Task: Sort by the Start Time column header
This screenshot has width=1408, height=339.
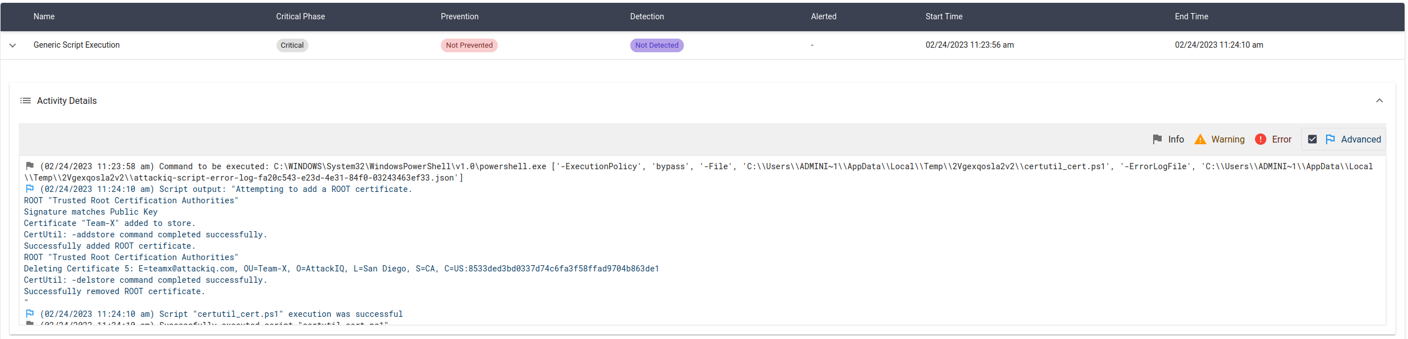Action: [x=944, y=16]
